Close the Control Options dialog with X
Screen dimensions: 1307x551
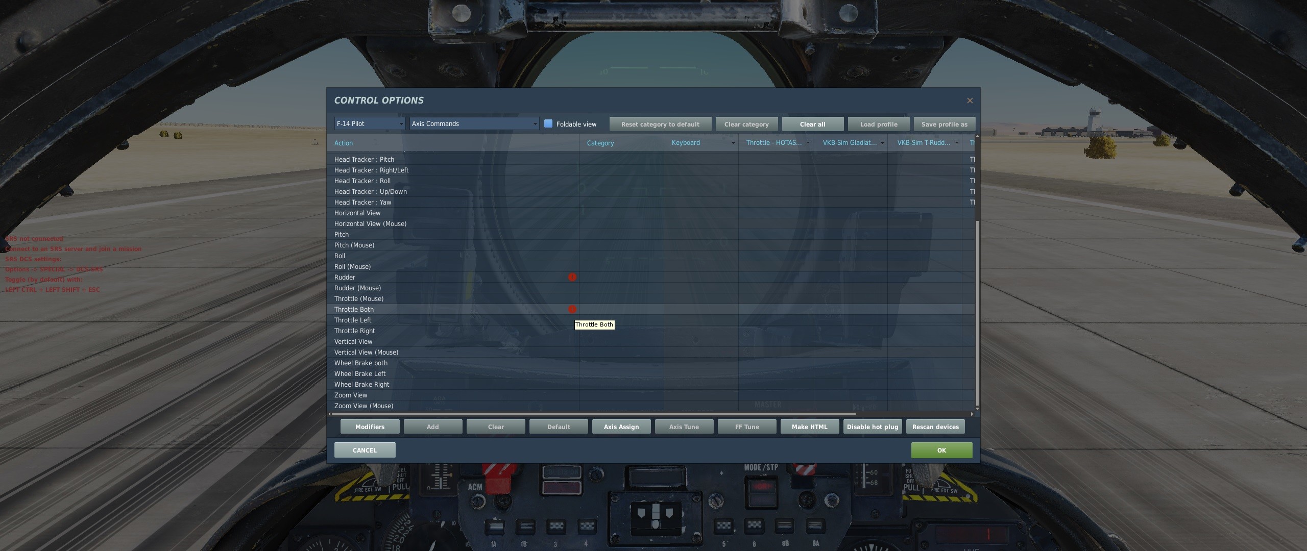[970, 101]
